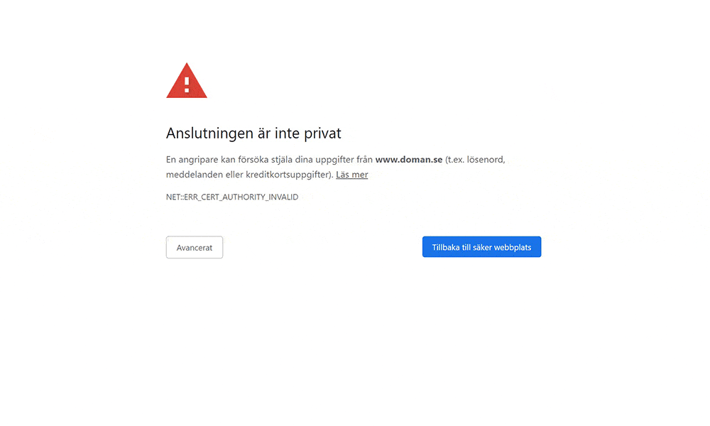Go back via Tillbaka till säker webbplats
Screen dimensions: 710x426
[x=481, y=247]
